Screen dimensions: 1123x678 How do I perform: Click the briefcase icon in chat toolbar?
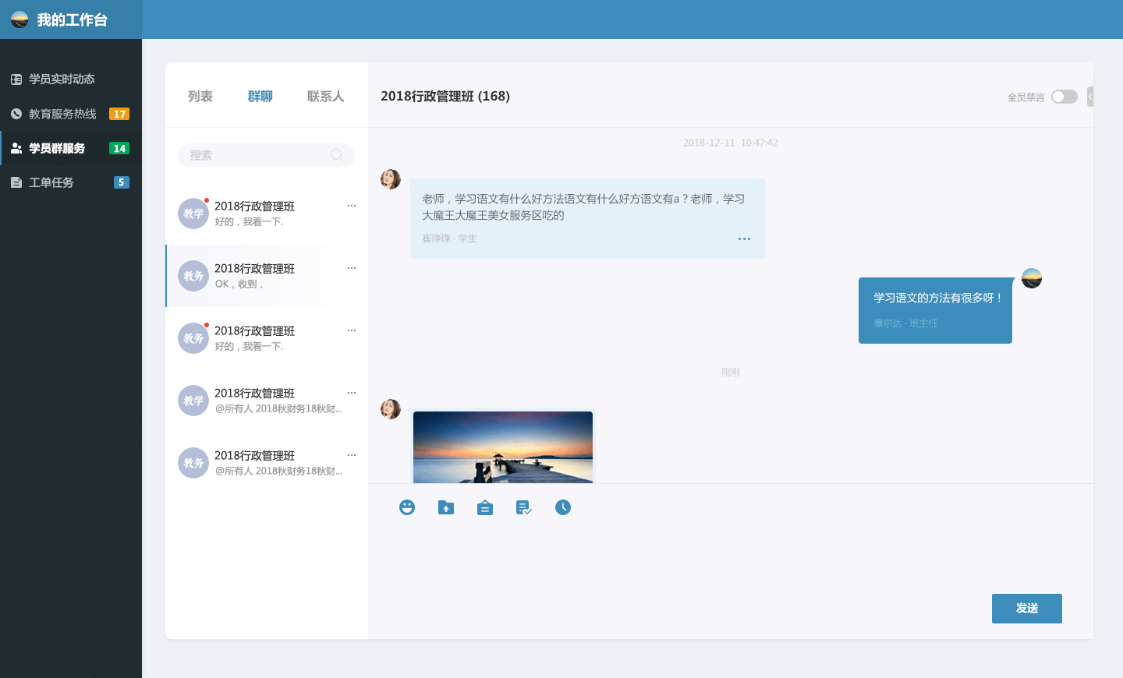[x=485, y=507]
